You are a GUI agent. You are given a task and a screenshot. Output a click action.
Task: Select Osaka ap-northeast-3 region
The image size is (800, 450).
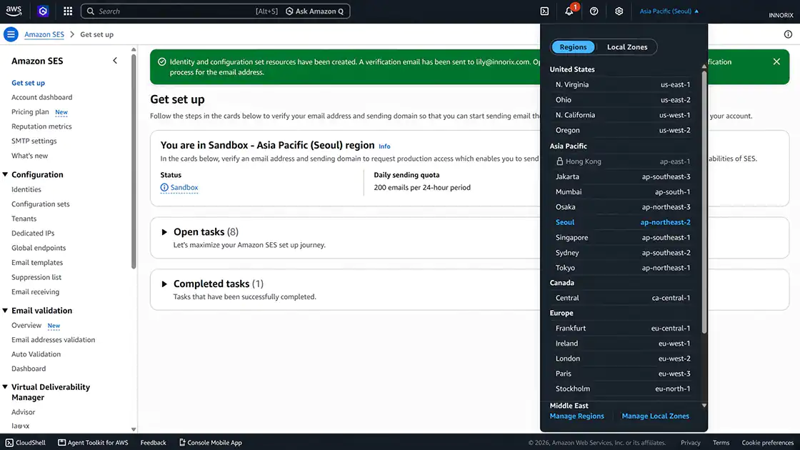pyautogui.click(x=622, y=207)
